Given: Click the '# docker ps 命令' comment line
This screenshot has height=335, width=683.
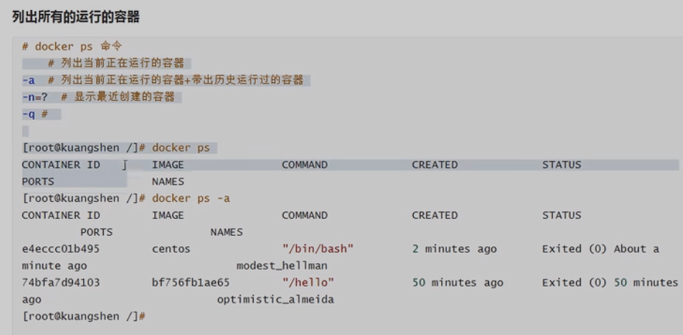Looking at the screenshot, I should [72, 46].
